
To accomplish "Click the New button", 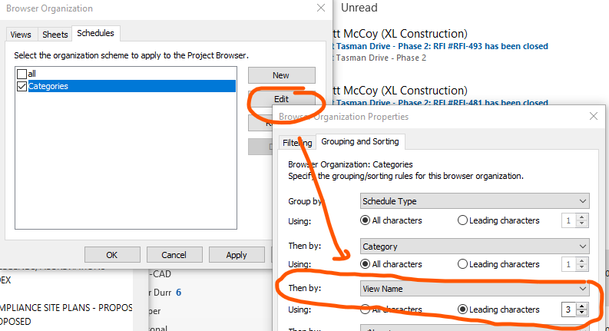I will tap(282, 75).
